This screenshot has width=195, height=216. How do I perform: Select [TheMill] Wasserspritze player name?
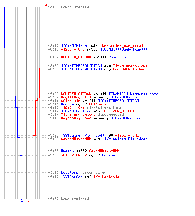point(133,94)
